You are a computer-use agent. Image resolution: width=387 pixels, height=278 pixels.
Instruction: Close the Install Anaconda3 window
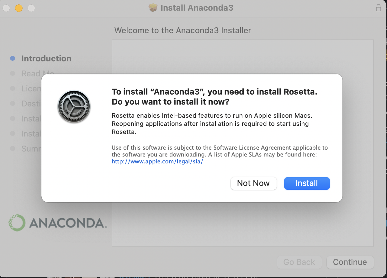[7, 8]
